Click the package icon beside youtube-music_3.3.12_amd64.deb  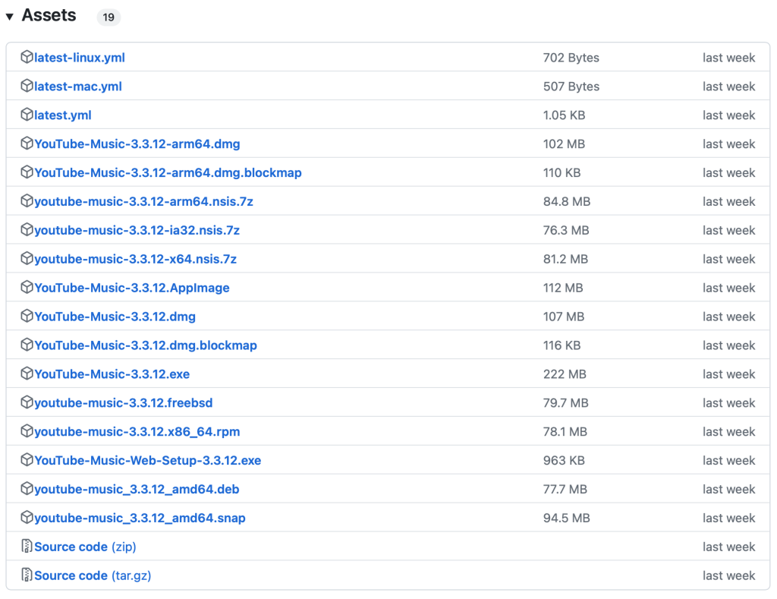pos(27,490)
